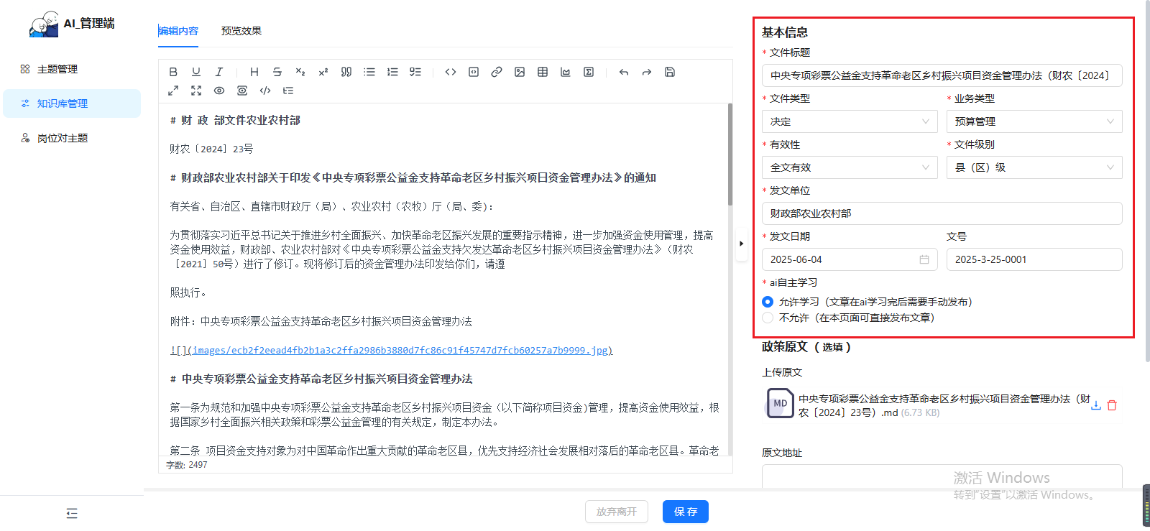Switch to the 预览效果 tab
Image resolution: width=1150 pixels, height=531 pixels.
point(241,31)
